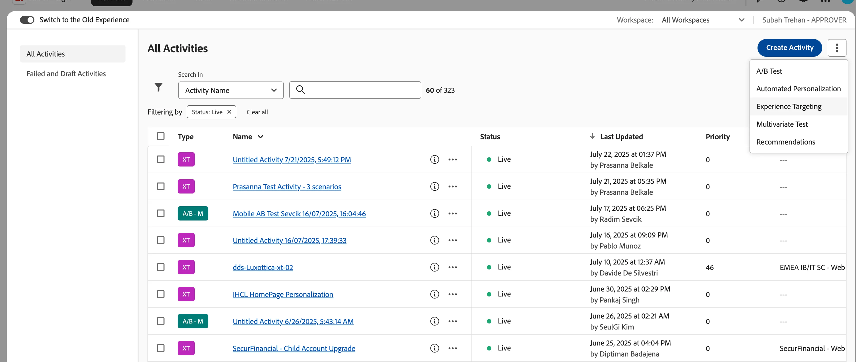Tick checkbox for dds-Luxottica-xt-02 row
856x362 pixels.
click(160, 267)
